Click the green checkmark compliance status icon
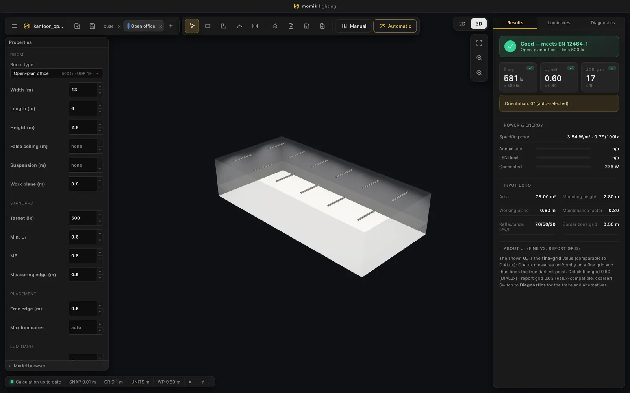This screenshot has height=393, width=630. tap(510, 46)
